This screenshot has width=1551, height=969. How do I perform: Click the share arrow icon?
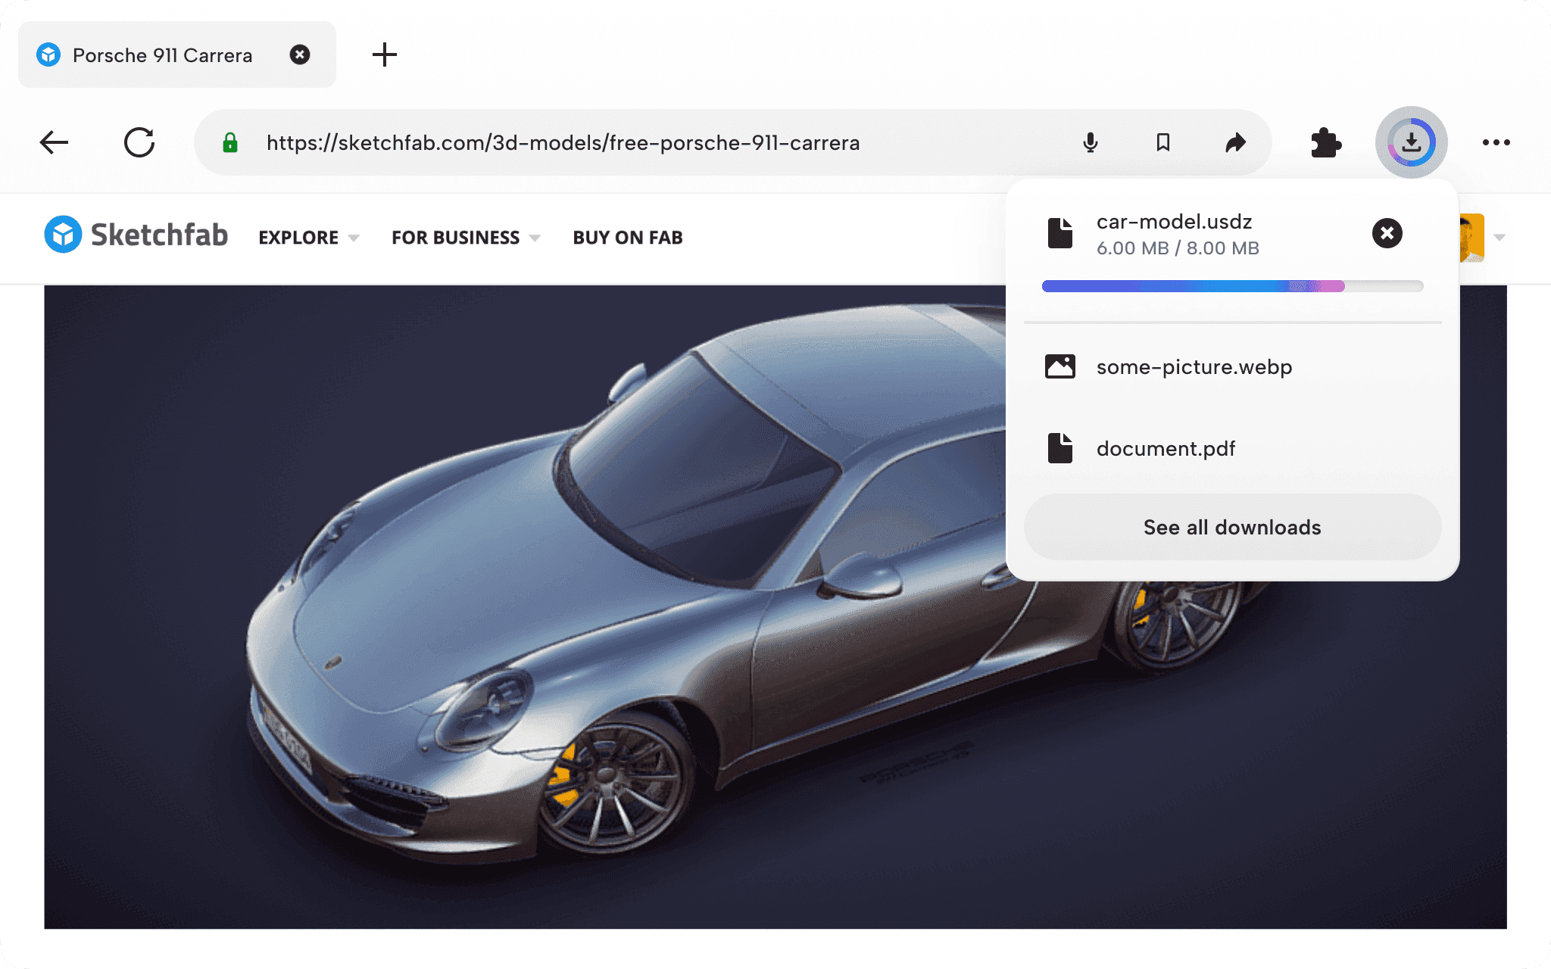point(1235,142)
